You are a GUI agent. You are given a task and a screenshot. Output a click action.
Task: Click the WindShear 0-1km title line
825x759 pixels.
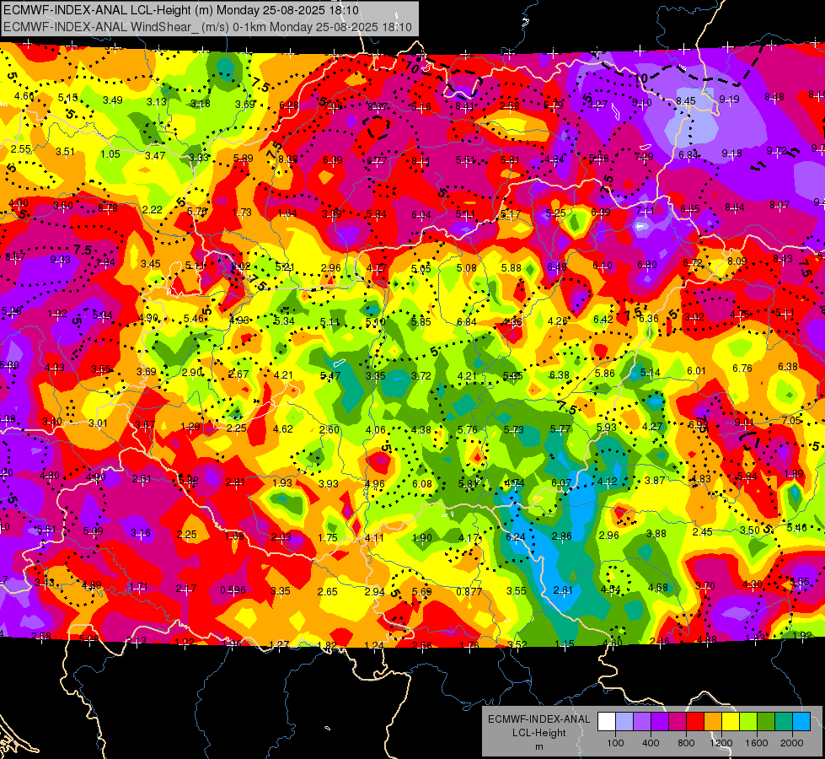(207, 27)
